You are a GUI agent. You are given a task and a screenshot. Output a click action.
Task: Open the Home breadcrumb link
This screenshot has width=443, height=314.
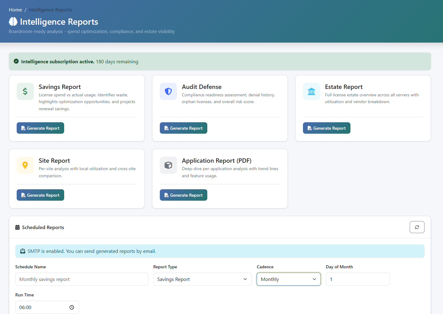tap(15, 10)
